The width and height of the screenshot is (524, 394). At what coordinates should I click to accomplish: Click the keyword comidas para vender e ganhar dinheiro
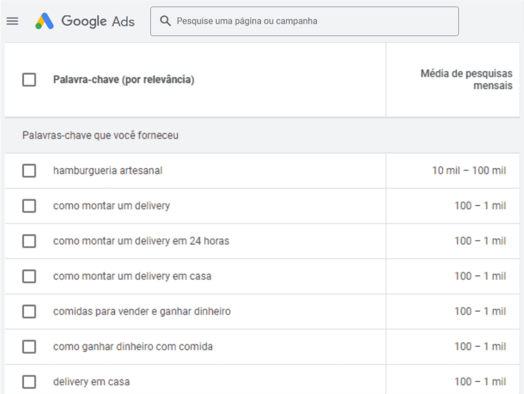pyautogui.click(x=142, y=312)
